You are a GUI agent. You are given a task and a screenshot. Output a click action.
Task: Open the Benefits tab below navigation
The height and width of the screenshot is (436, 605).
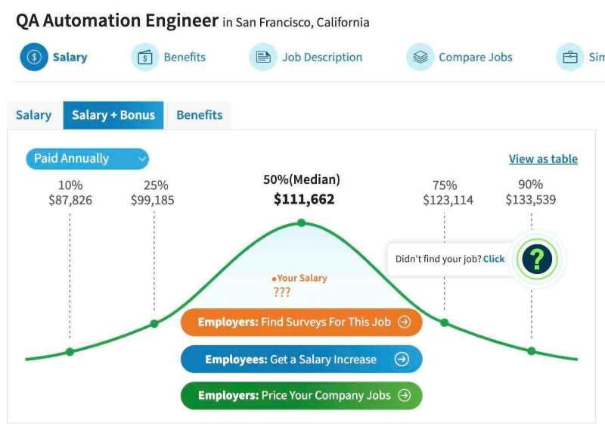[200, 115]
